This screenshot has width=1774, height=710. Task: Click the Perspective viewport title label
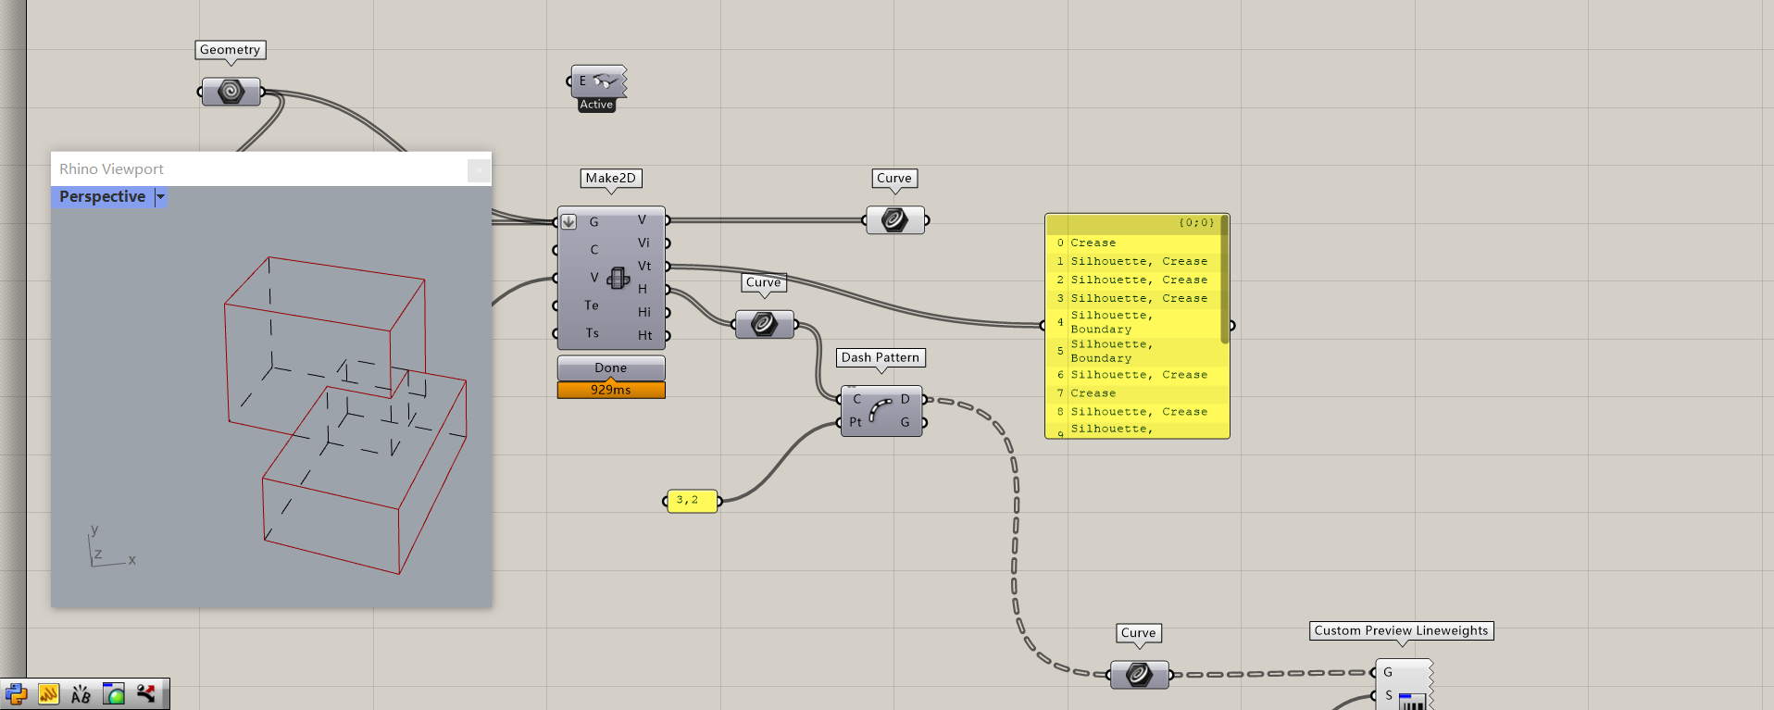pyautogui.click(x=102, y=196)
